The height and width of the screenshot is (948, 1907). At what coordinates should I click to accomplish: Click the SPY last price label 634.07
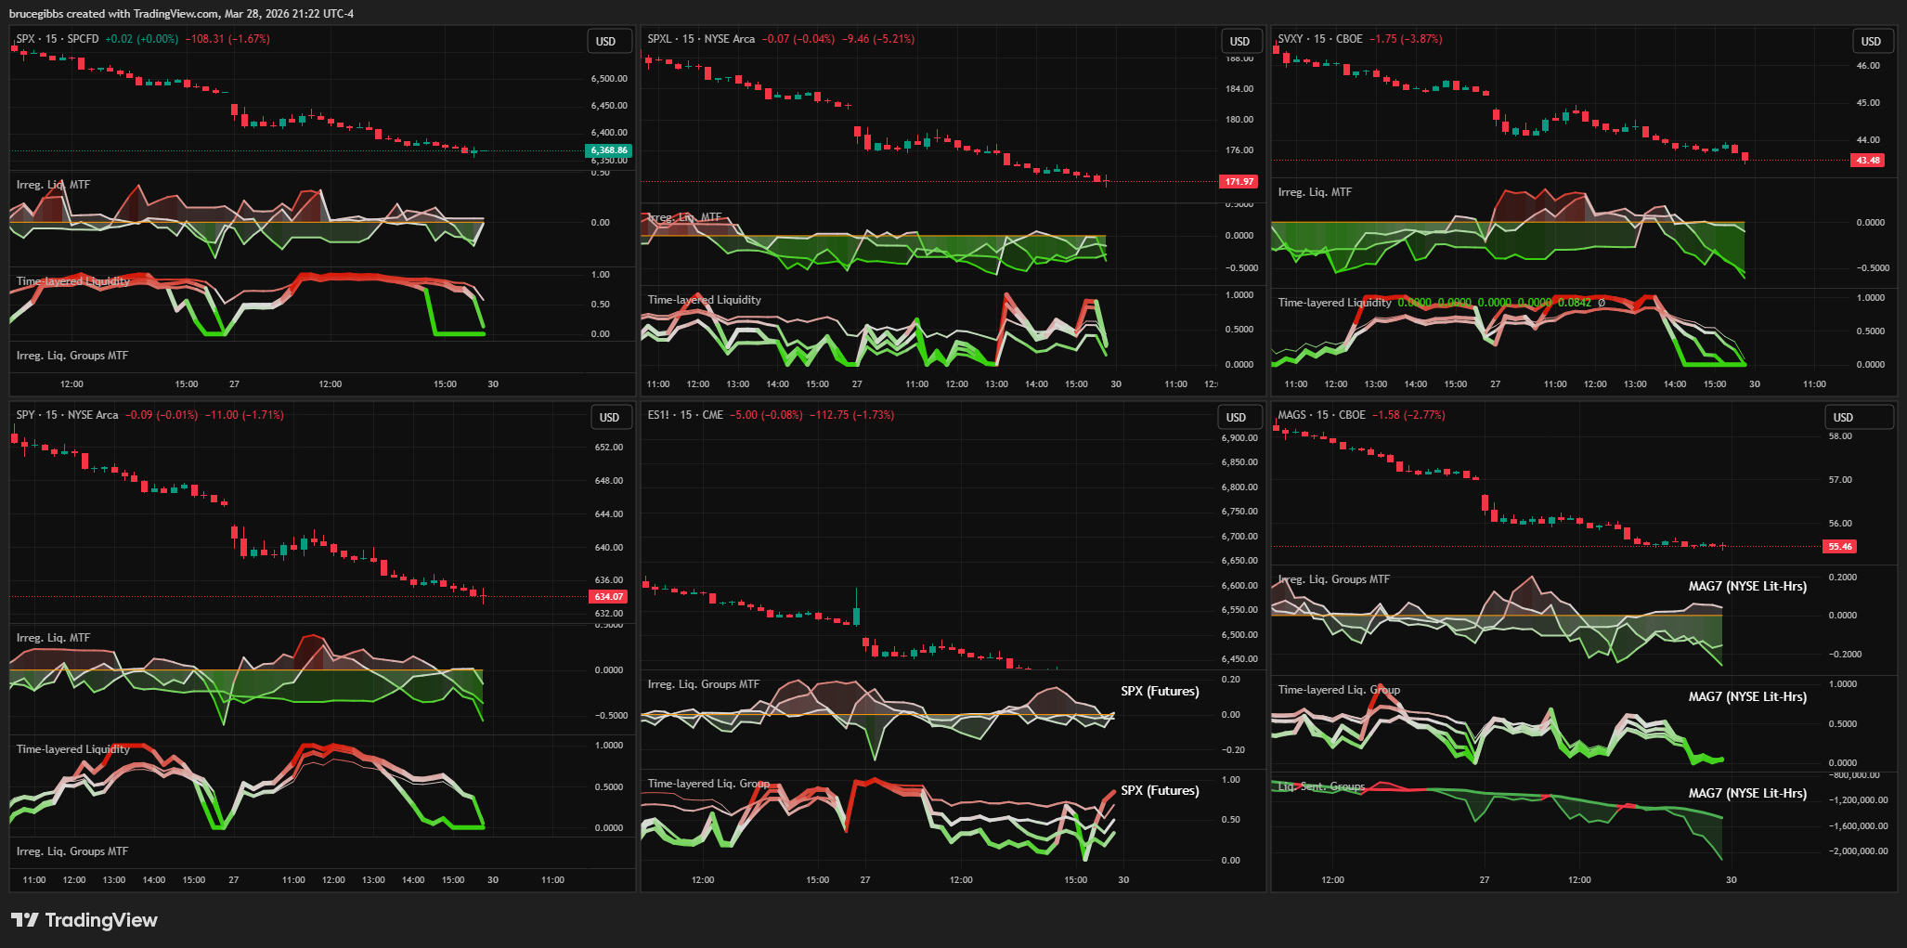(x=609, y=597)
